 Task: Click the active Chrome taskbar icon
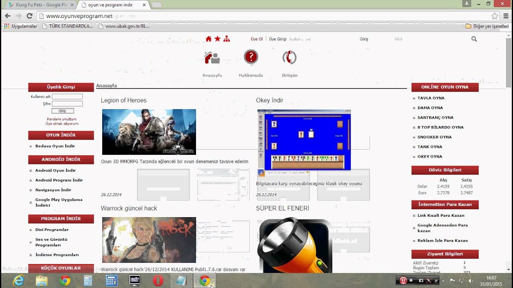pyautogui.click(x=204, y=281)
